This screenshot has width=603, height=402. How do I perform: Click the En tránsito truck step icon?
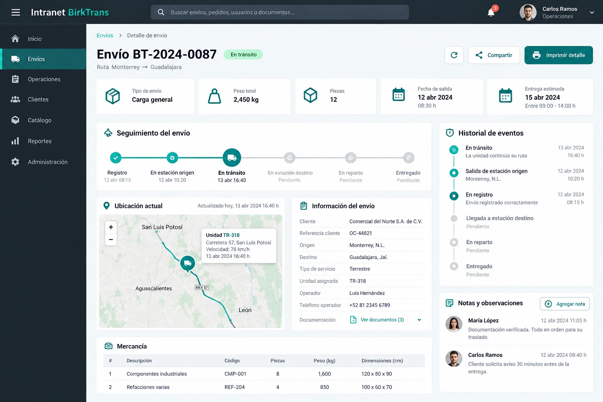point(232,158)
